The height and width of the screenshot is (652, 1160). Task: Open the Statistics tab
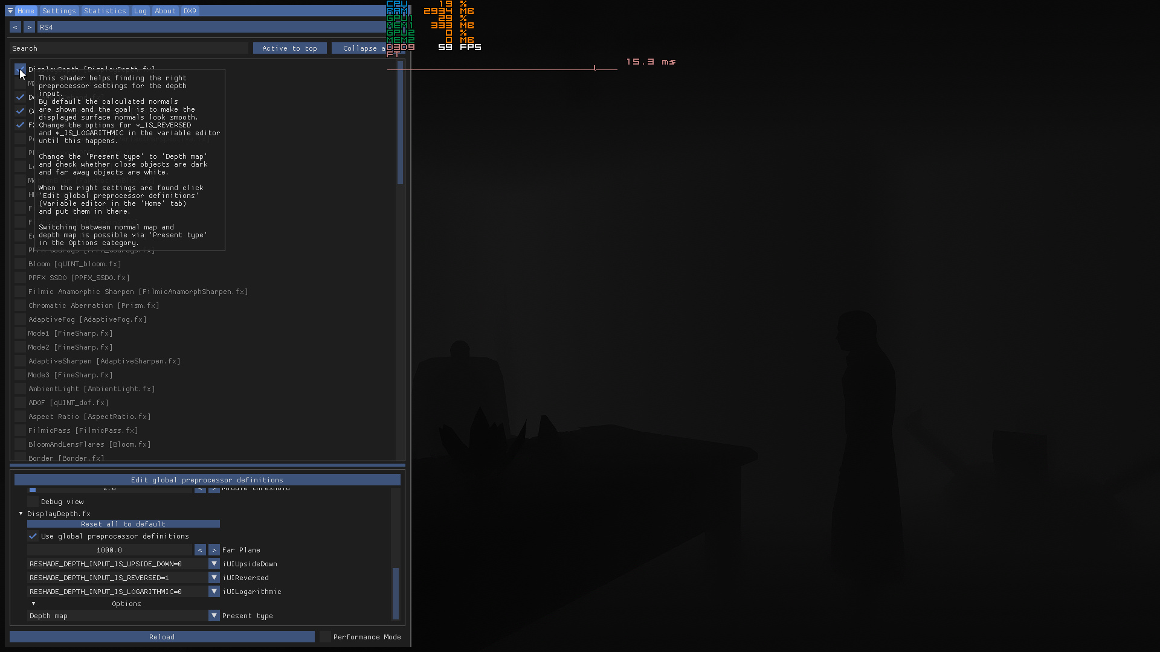[x=105, y=11]
